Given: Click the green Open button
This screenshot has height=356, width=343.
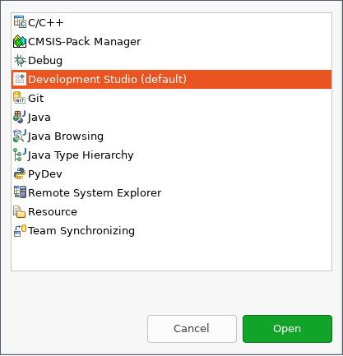Looking at the screenshot, I should (287, 329).
